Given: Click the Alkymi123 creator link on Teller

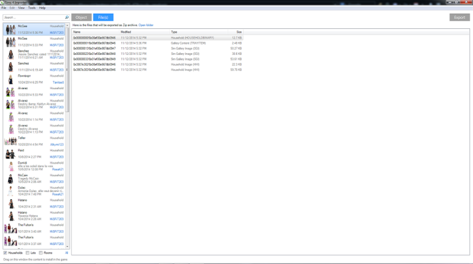Looking at the screenshot, I should (57, 144).
